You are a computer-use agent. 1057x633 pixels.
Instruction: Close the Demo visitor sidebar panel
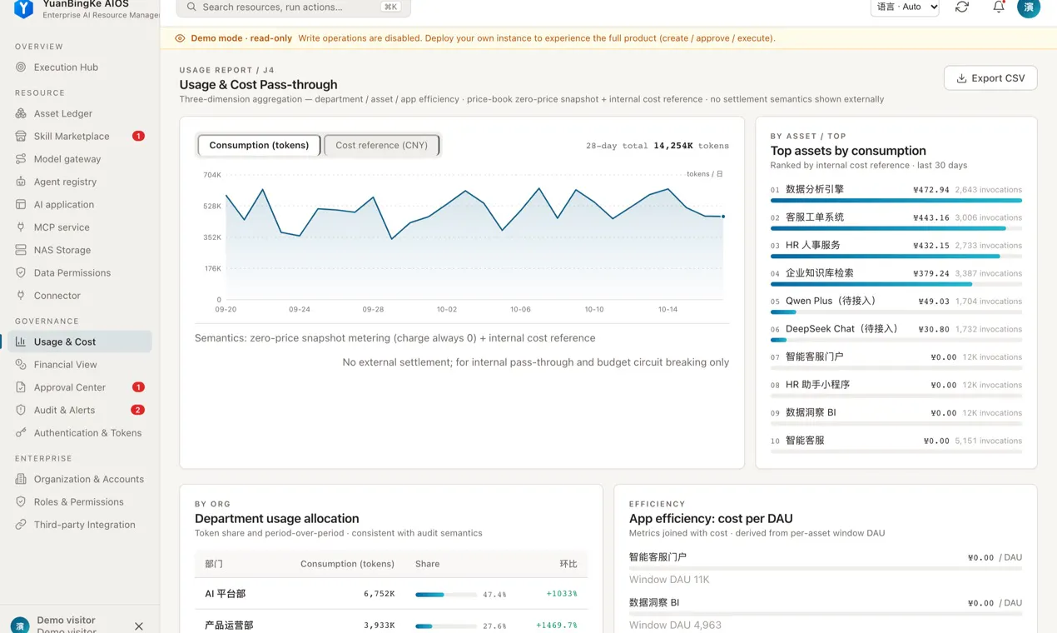tap(139, 626)
